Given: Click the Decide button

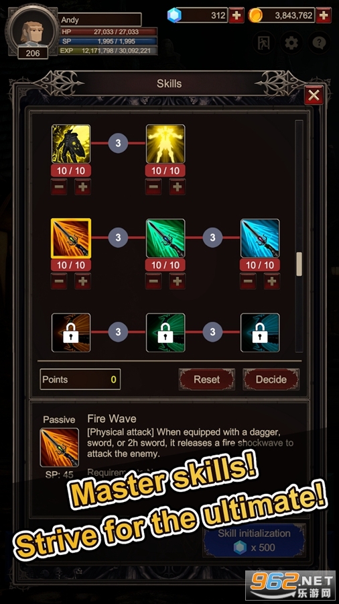Looking at the screenshot, I should point(271,379).
